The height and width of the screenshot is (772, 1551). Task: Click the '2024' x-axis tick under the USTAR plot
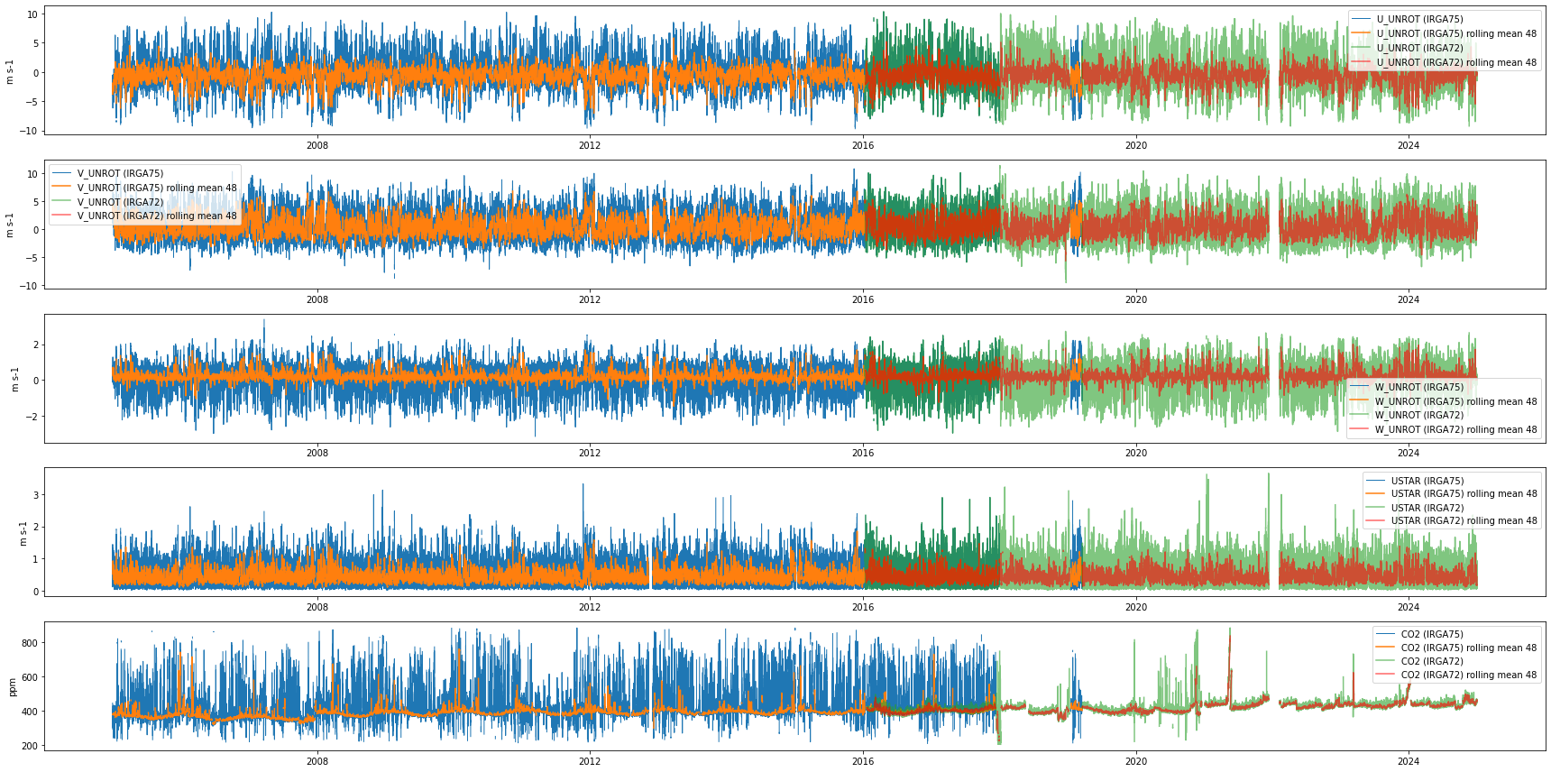(1409, 607)
